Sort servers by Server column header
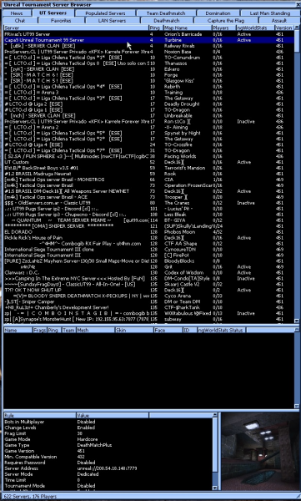301x501 pixels. [x=76, y=28]
